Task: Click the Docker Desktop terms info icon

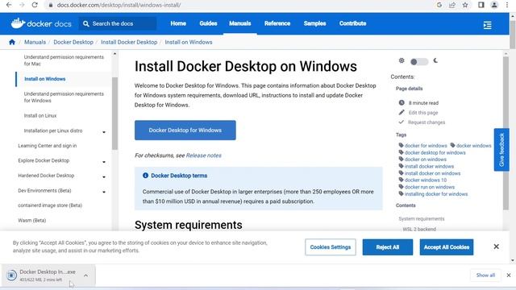Action: click(x=145, y=176)
